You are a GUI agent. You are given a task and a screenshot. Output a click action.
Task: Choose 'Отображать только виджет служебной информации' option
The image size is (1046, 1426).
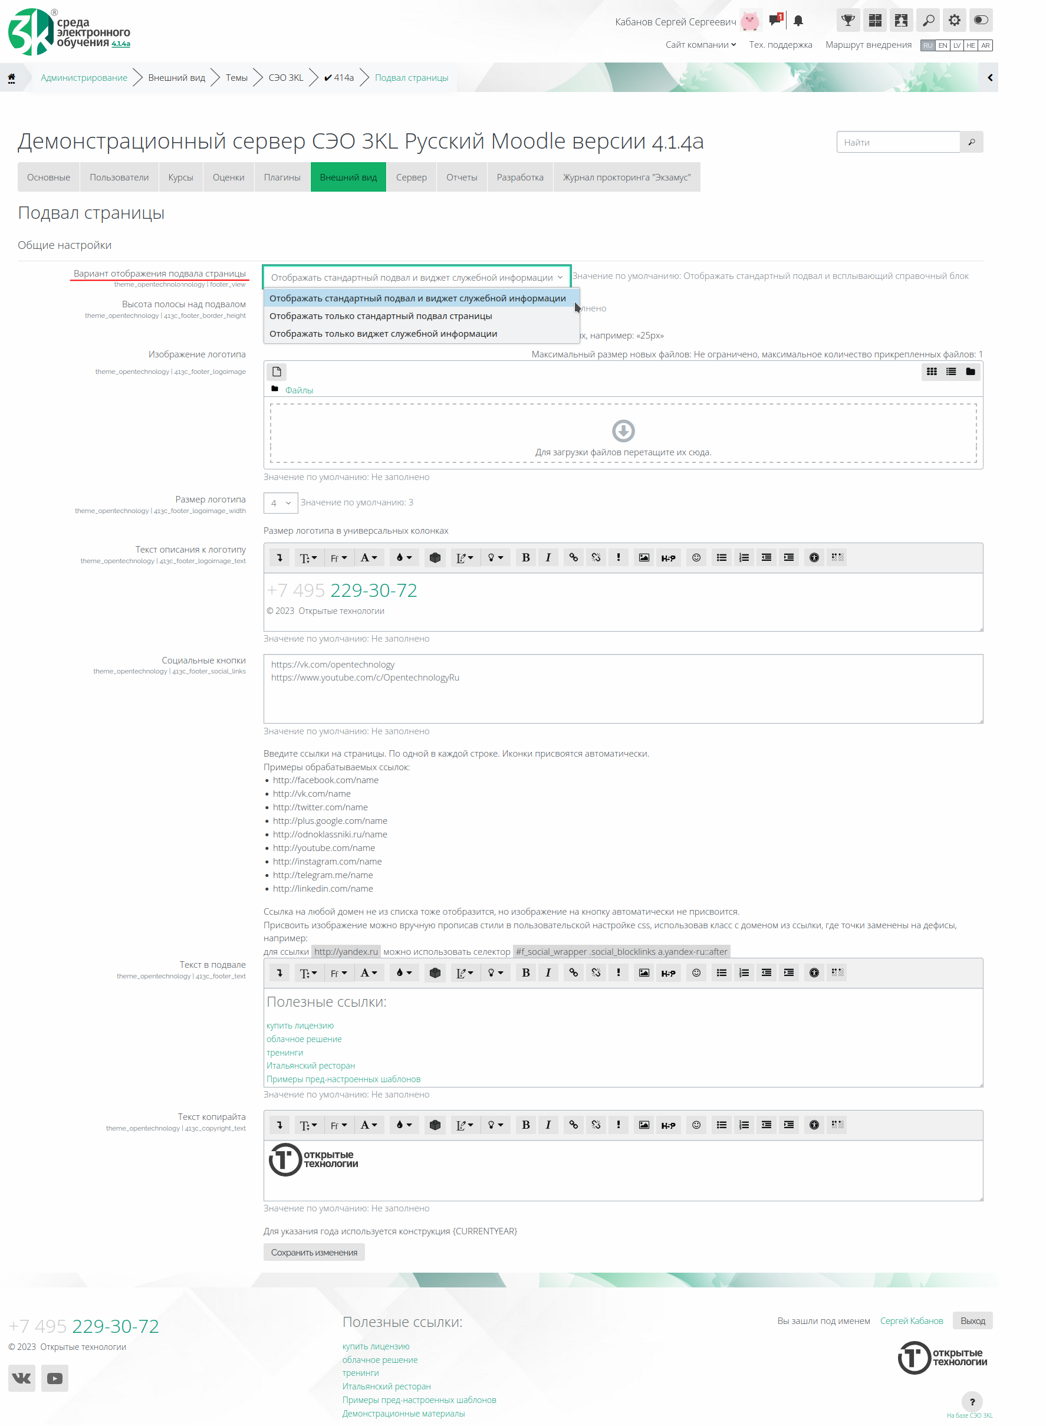click(x=383, y=334)
